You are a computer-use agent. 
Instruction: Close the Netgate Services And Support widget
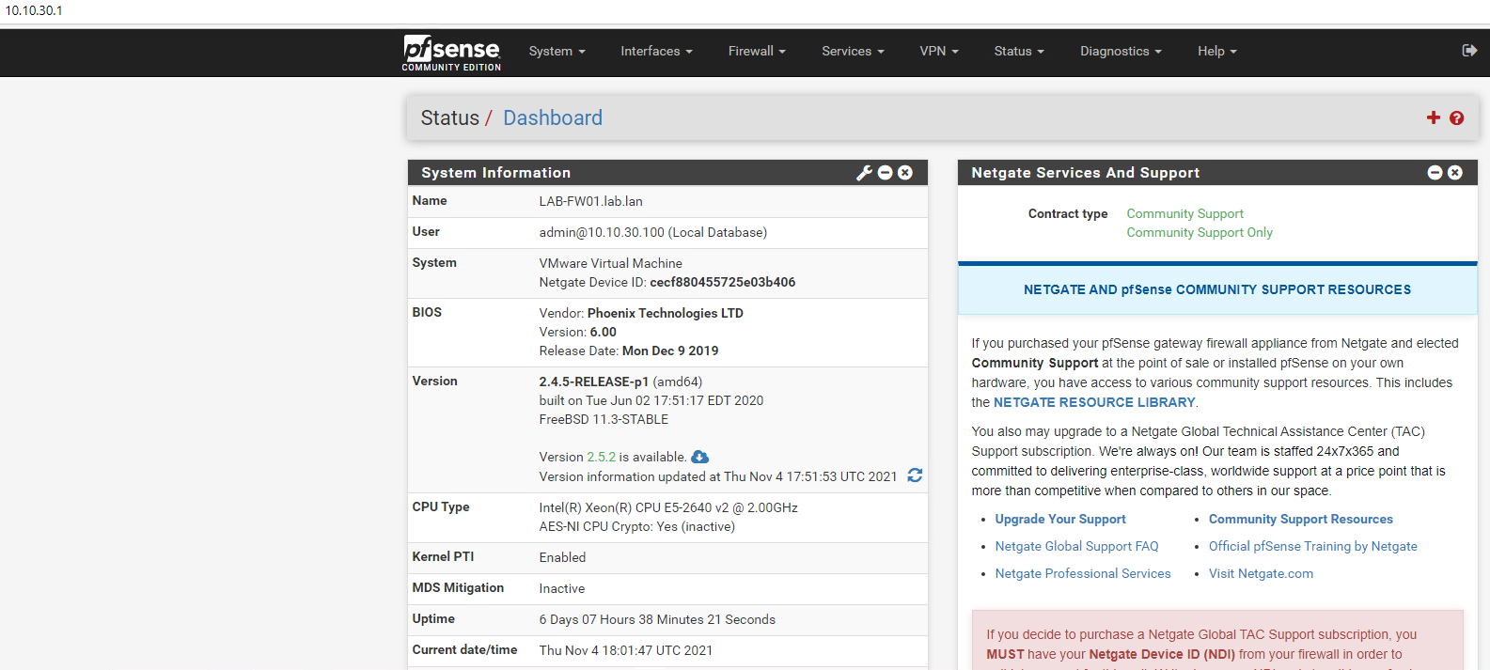1455,173
